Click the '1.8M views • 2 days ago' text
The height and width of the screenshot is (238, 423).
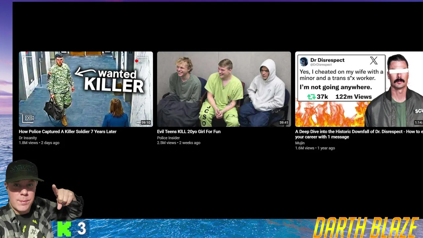click(x=39, y=143)
